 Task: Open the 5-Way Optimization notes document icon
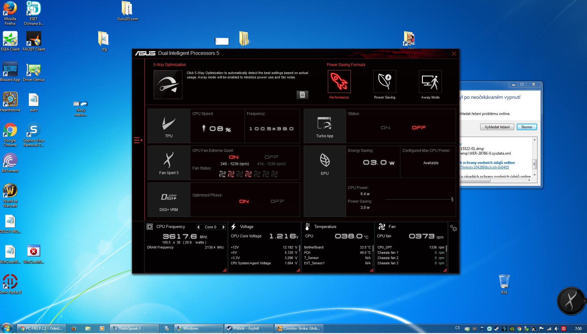(302, 95)
